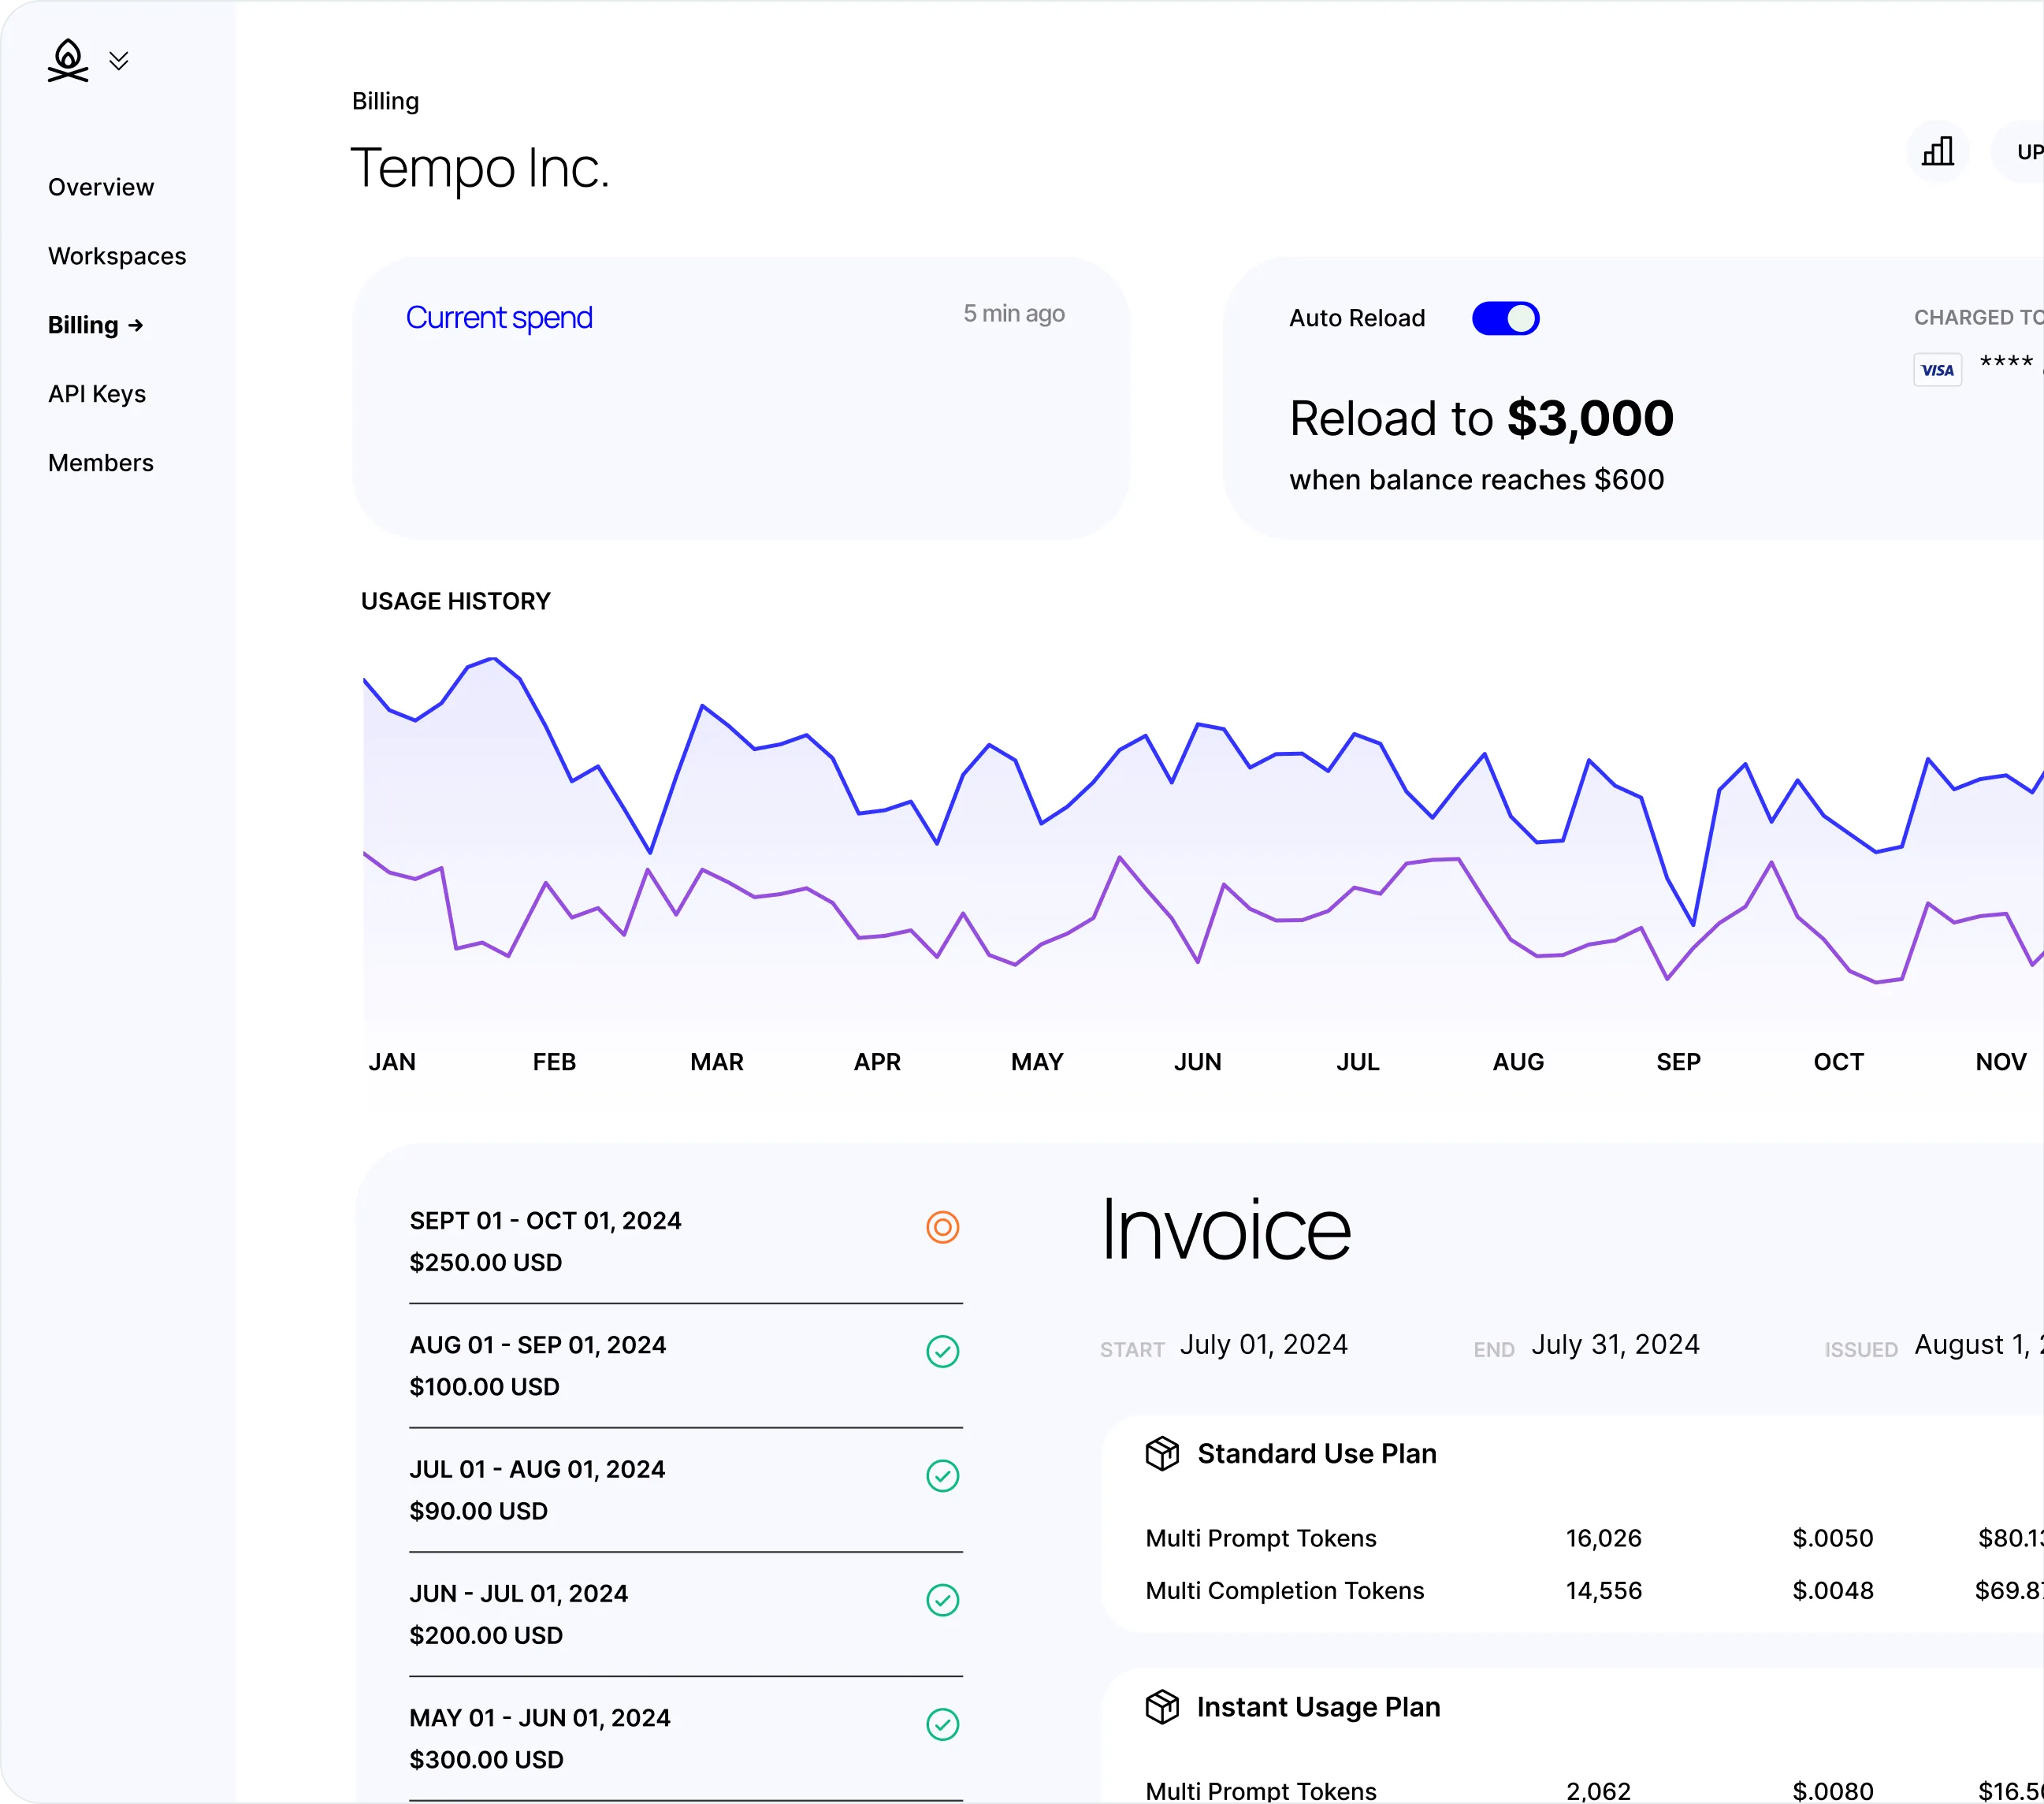Click the Instant Usage Plan box icon
The width and height of the screenshot is (2044, 1804).
pyautogui.click(x=1162, y=1707)
